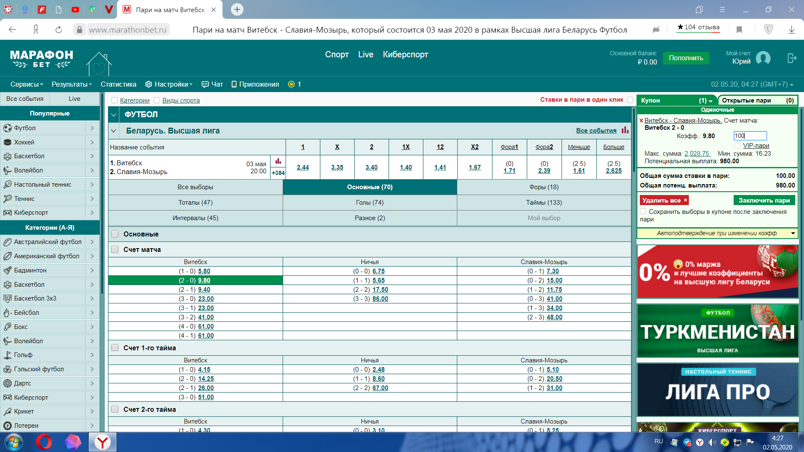Click the Хоккей puck icon in sidebar

[x=8, y=142]
